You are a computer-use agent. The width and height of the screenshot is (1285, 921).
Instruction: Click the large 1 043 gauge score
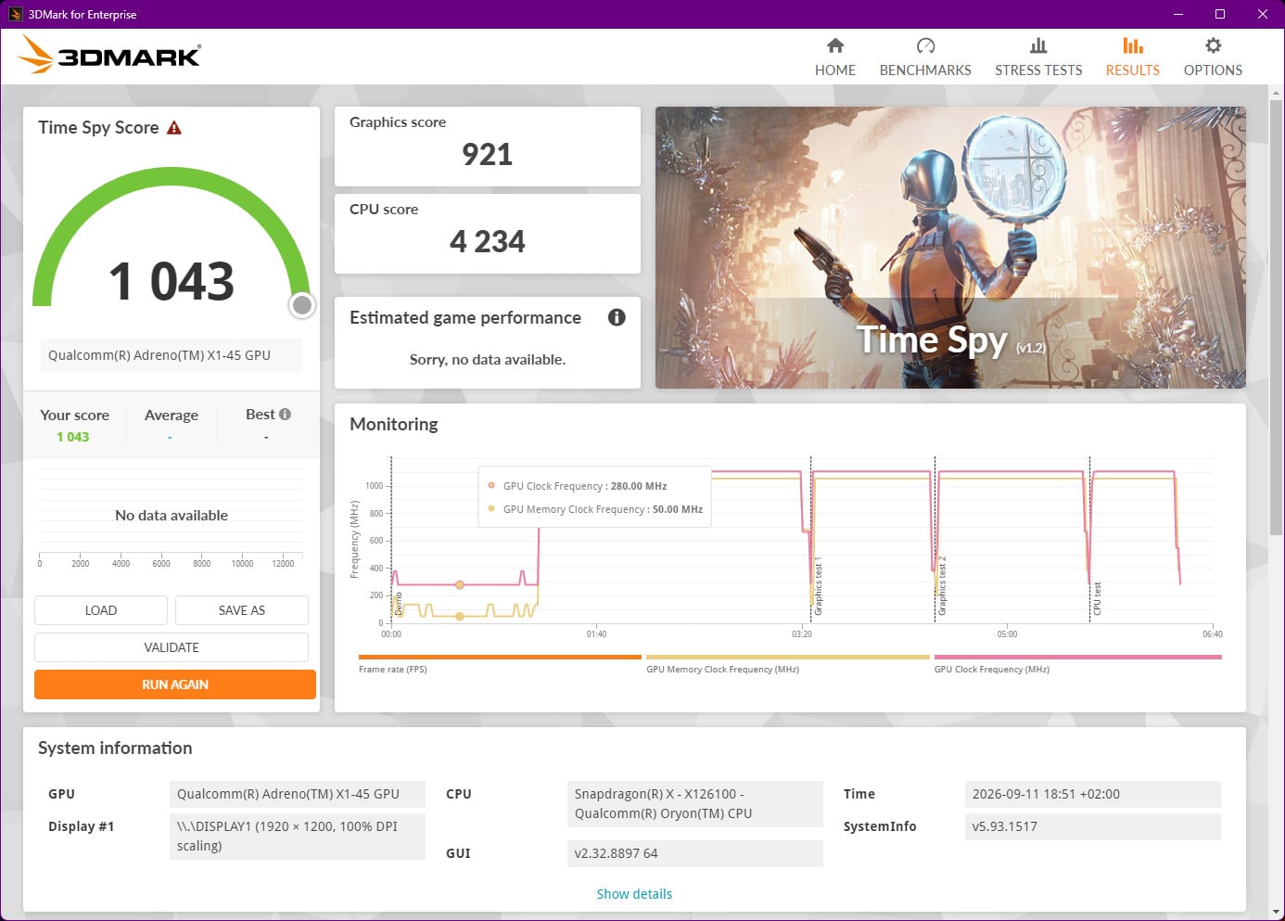pos(172,281)
